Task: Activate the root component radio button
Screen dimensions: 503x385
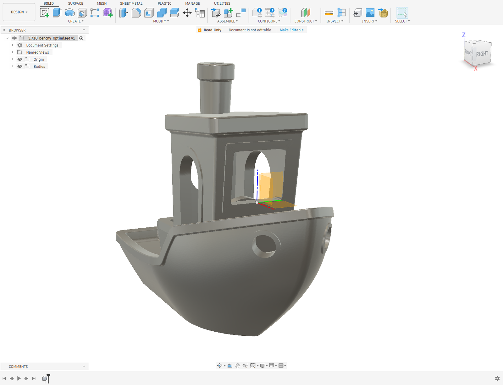Action: (81, 38)
